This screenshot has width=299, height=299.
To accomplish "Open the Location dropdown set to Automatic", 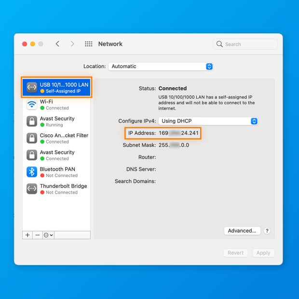I will pyautogui.click(x=161, y=67).
